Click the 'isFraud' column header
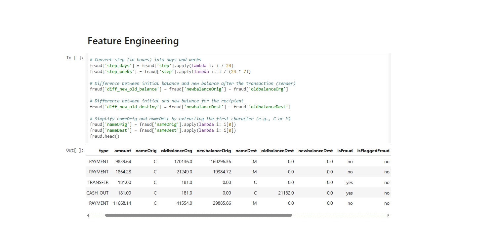This screenshot has width=498, height=250. [x=345, y=151]
